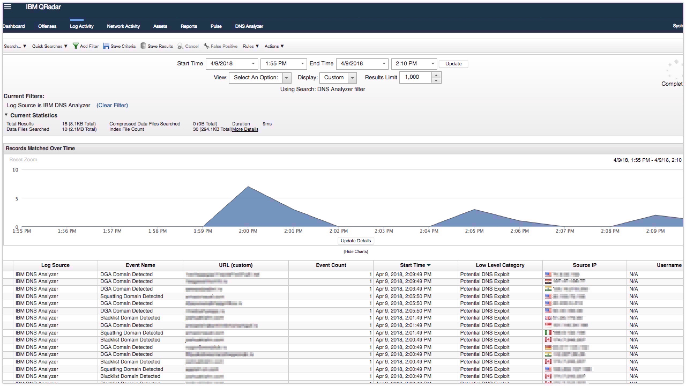Toggle sort on Start Time column header
The height and width of the screenshot is (386, 686).
415,265
